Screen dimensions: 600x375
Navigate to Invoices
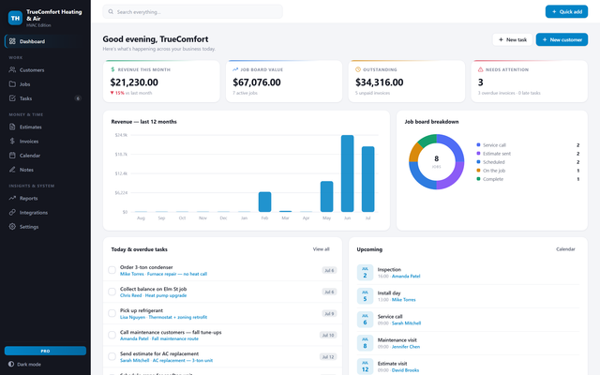[45, 142]
